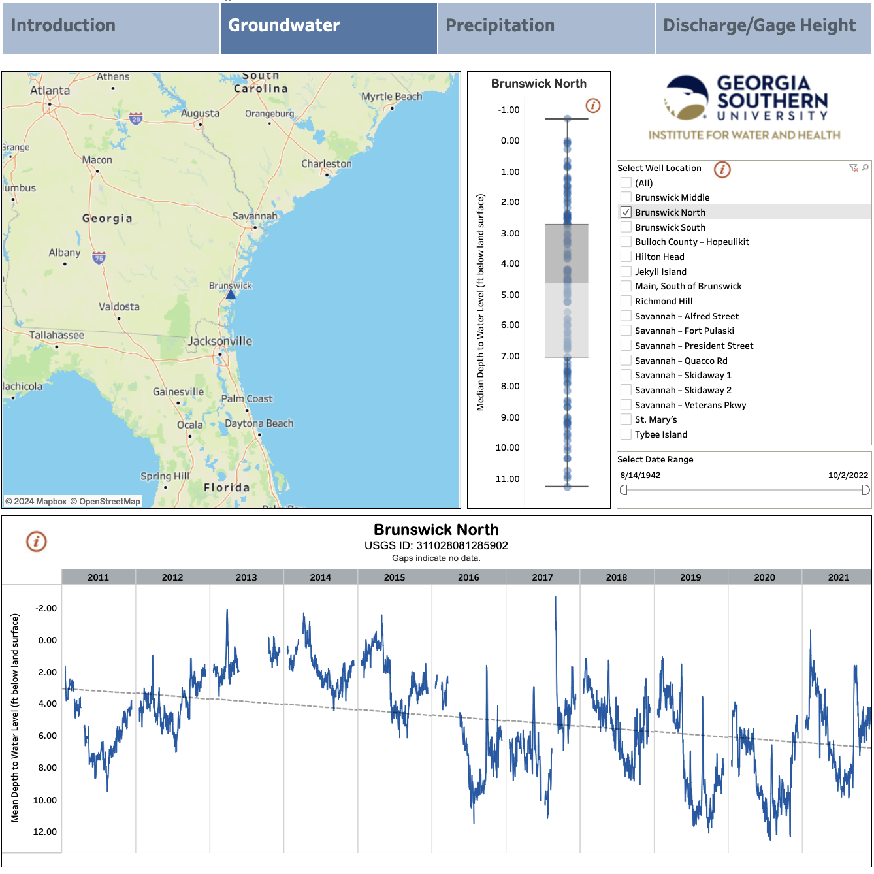Uncheck Brunswick North well location

[626, 212]
